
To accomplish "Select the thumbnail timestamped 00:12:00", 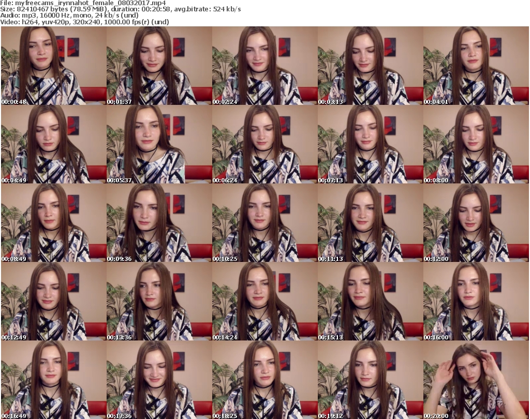I will [476, 223].
